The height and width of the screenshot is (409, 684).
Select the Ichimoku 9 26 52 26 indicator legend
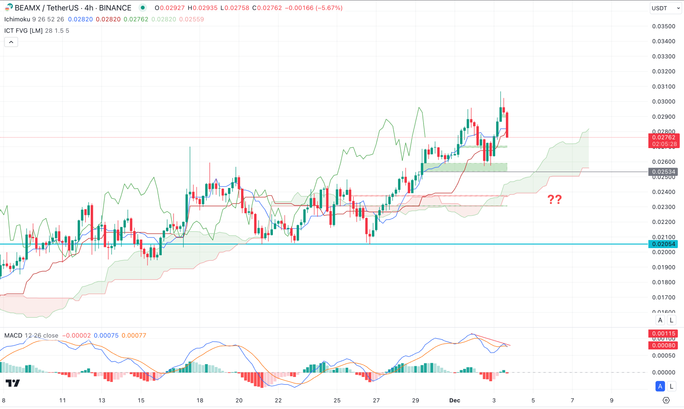pos(34,19)
